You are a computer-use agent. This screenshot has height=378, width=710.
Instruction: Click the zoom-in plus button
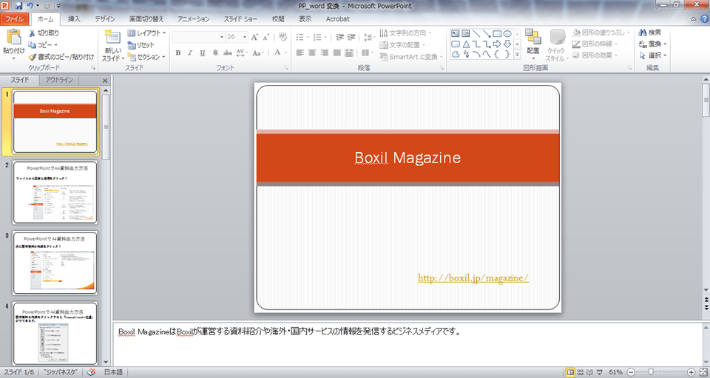[x=691, y=372]
